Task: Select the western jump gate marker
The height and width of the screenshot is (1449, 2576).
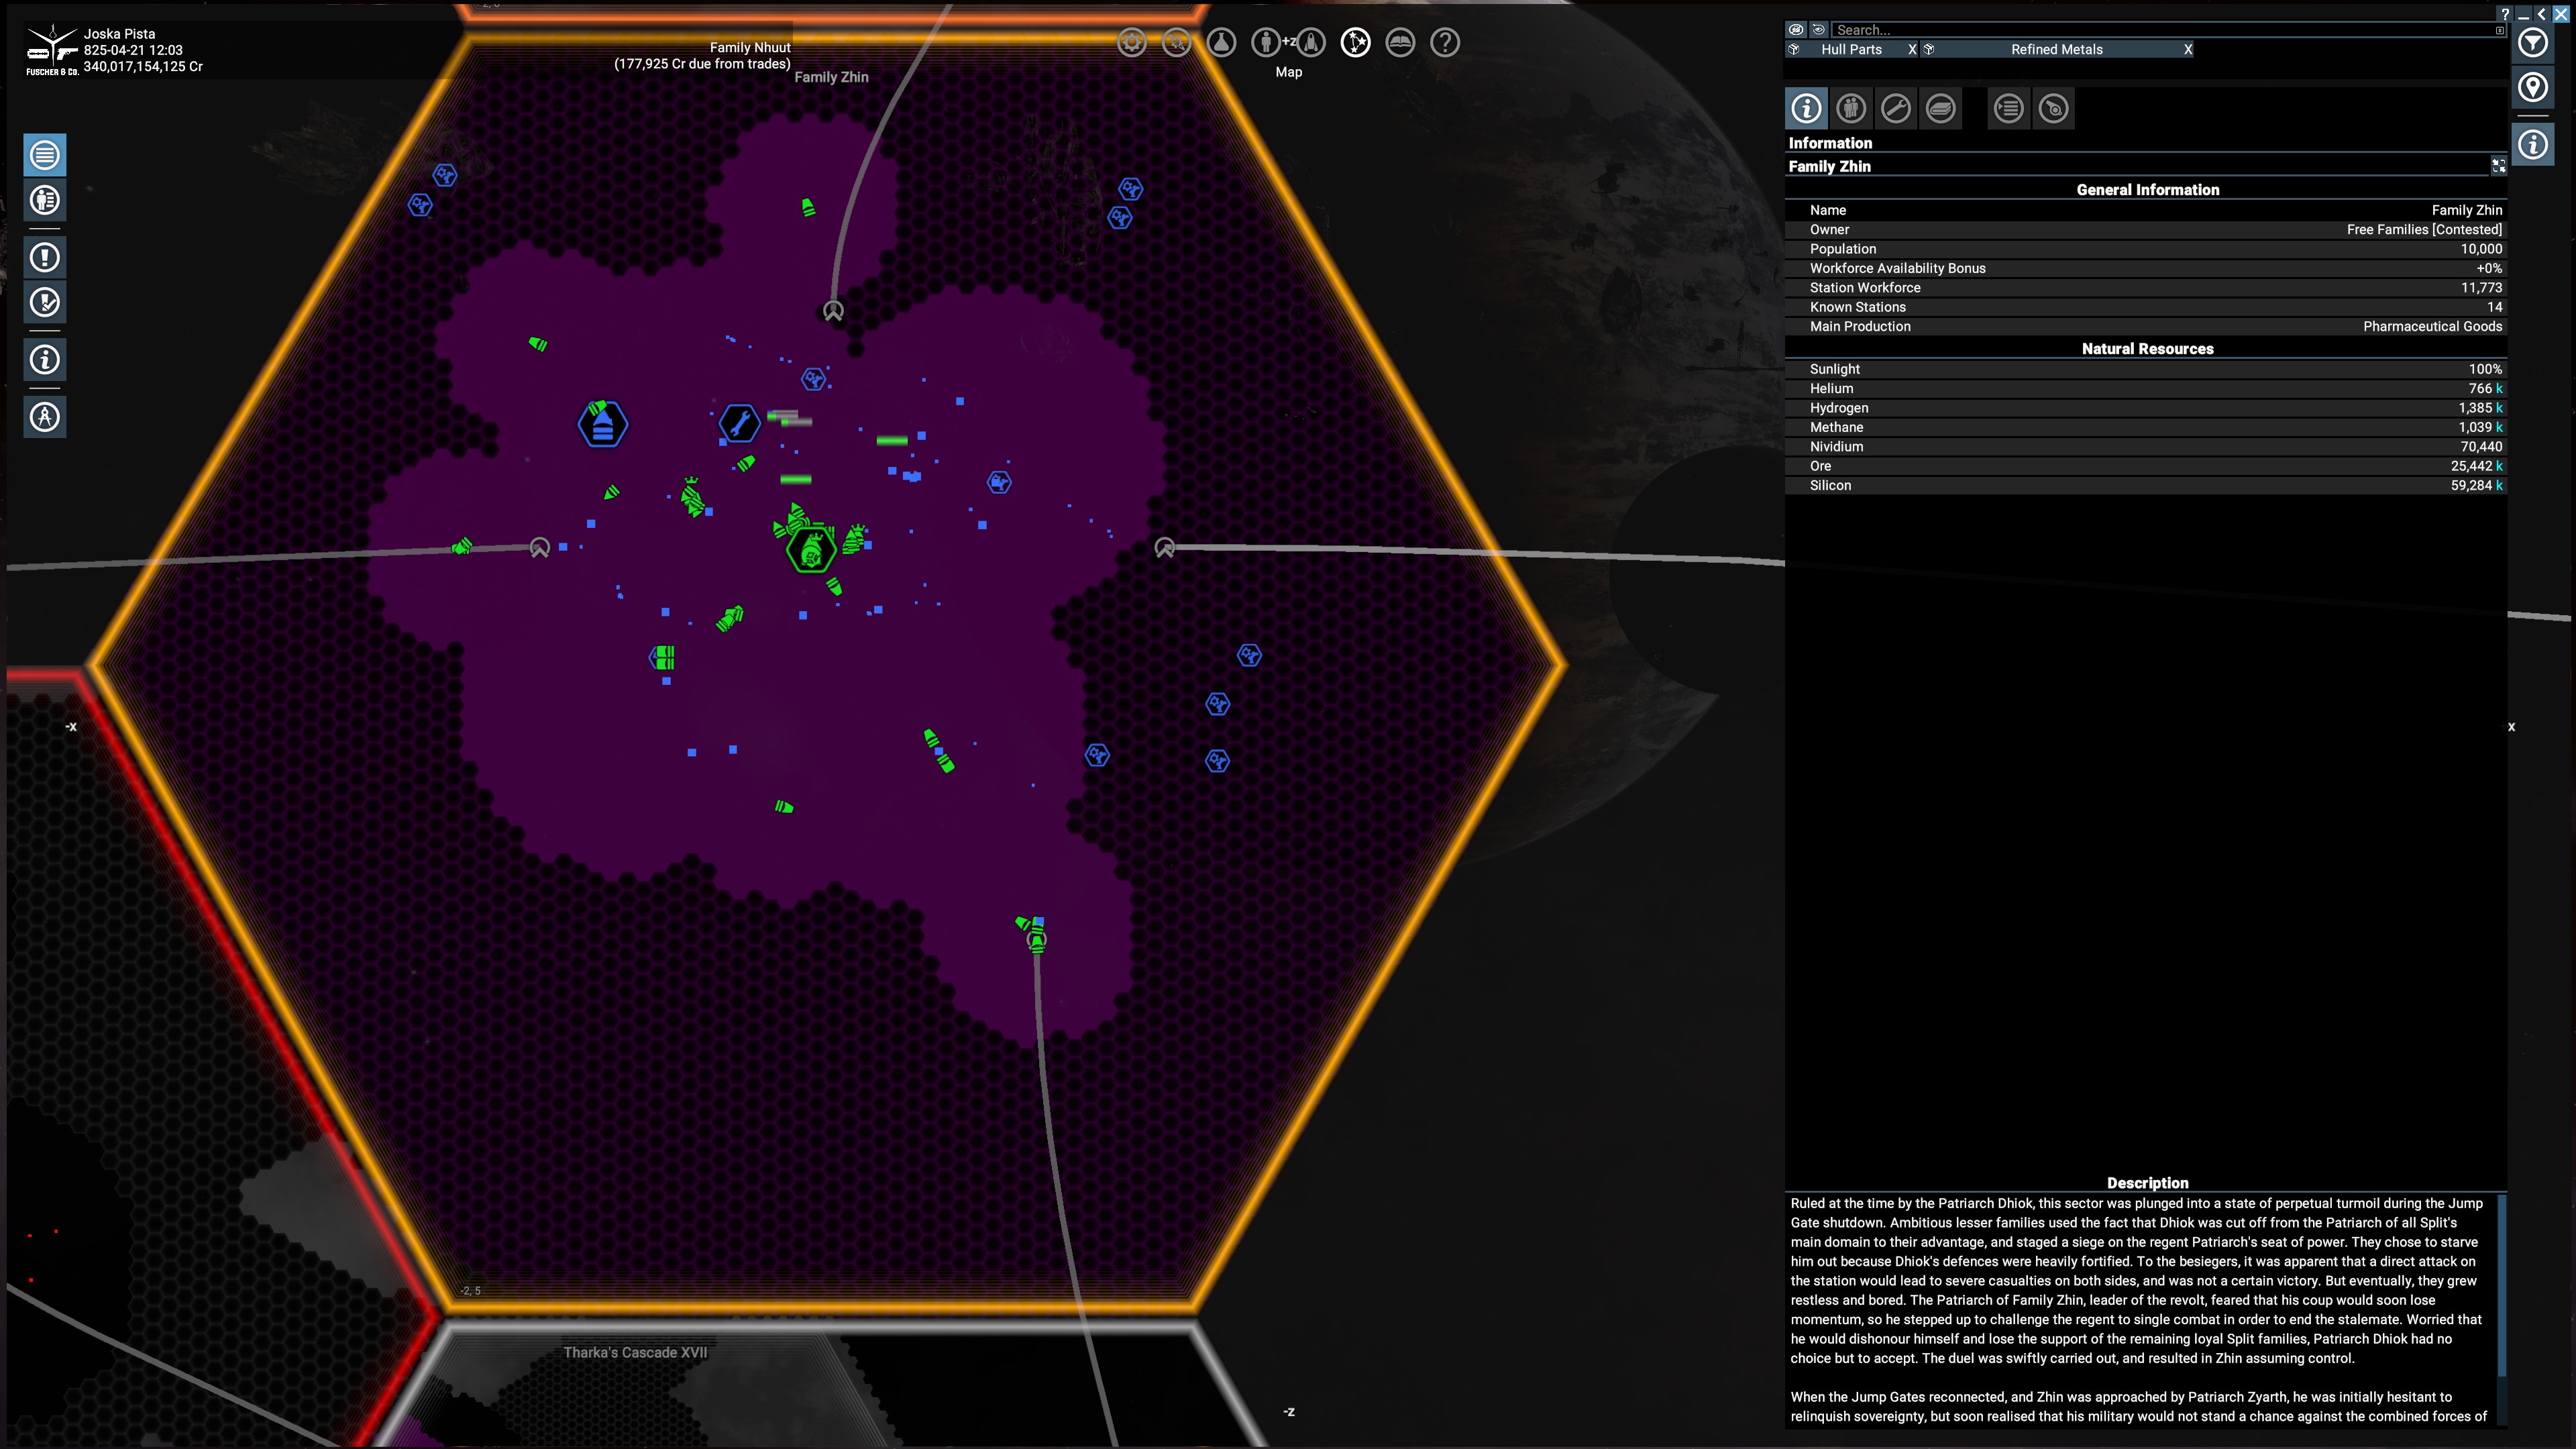Action: coord(540,547)
